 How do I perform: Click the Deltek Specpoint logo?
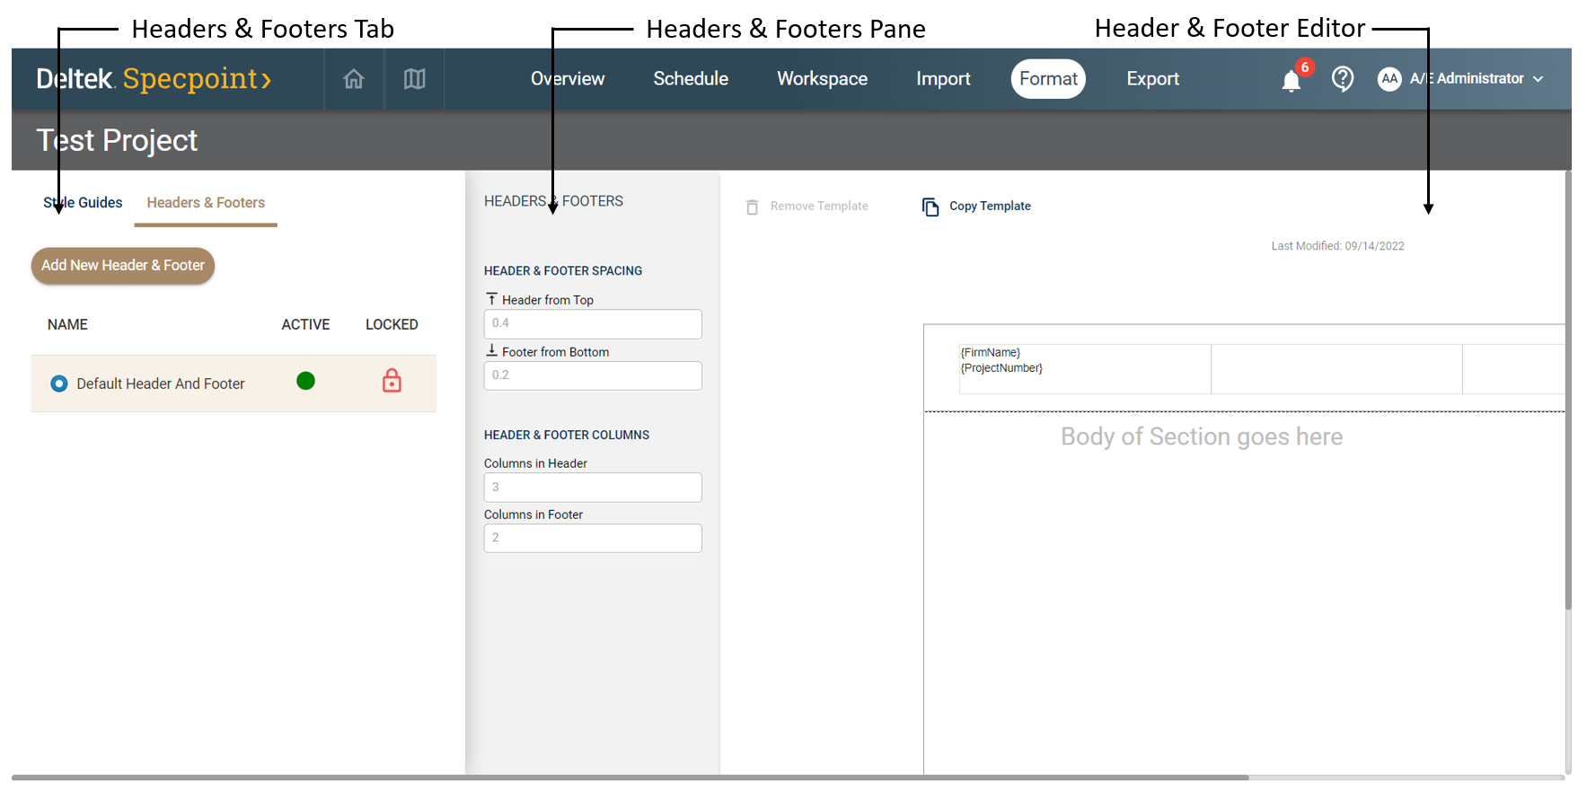[x=154, y=79]
